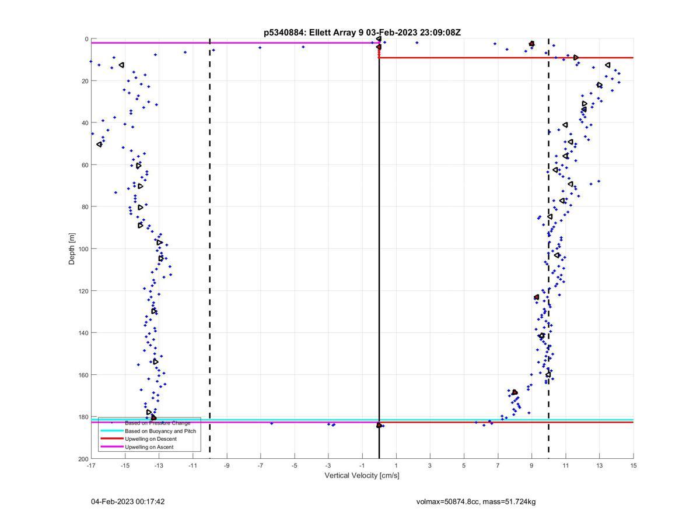Viewport: 700px width, 516px height.
Task: Select y-axis tick label '80'
Action: (x=85, y=207)
